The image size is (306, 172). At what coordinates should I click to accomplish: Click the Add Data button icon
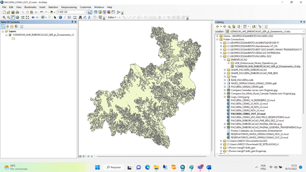[x=52, y=12]
